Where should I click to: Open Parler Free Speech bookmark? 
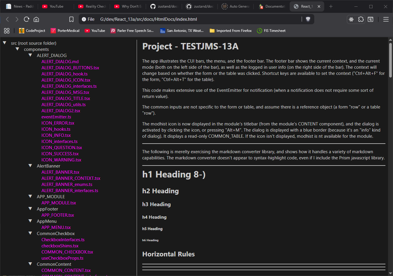(x=132, y=31)
